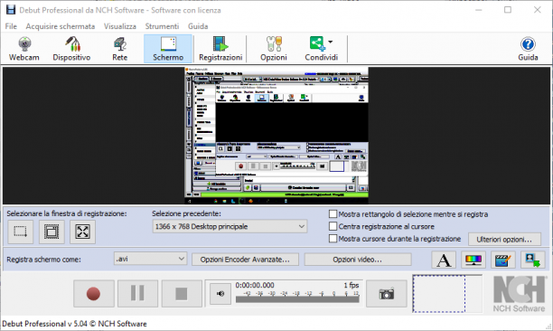Open the .avi format dropdown

click(x=150, y=259)
